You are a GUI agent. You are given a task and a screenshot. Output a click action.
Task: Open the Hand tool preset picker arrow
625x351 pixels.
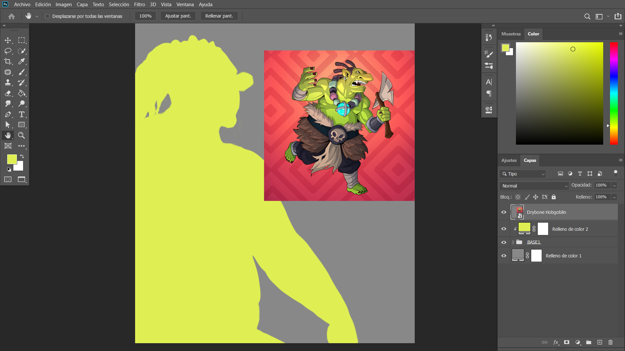37,17
